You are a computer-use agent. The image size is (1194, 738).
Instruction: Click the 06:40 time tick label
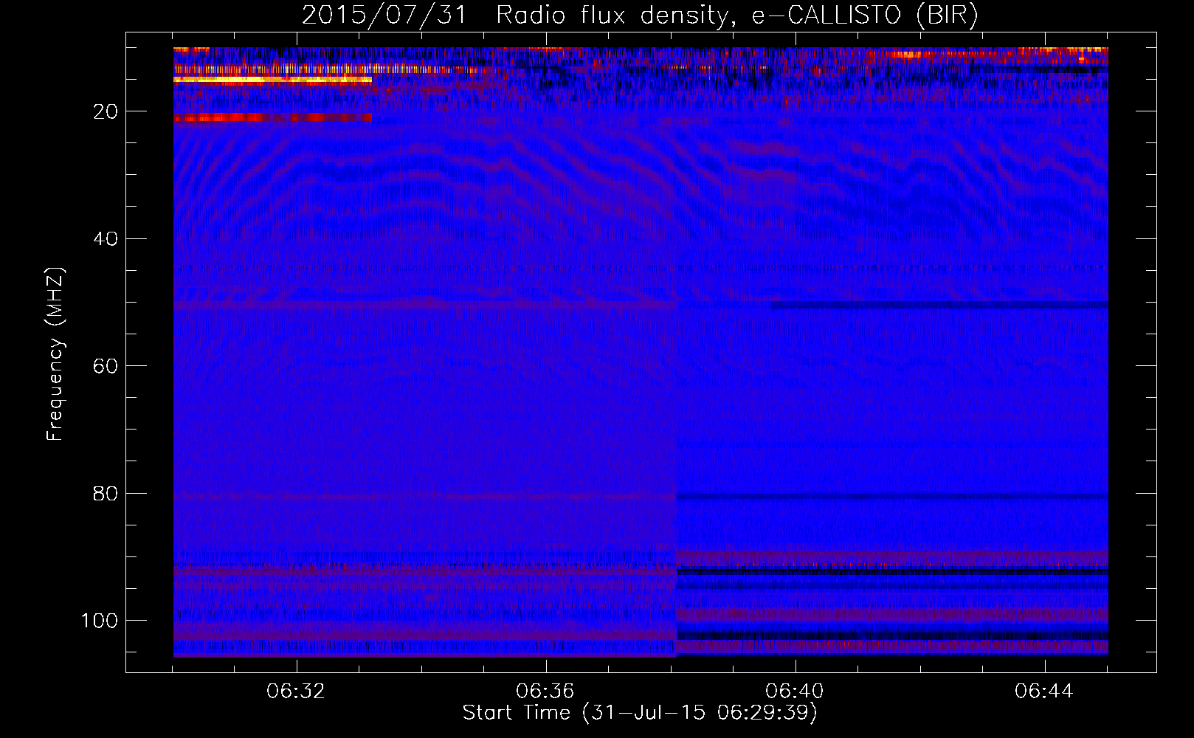point(795,692)
